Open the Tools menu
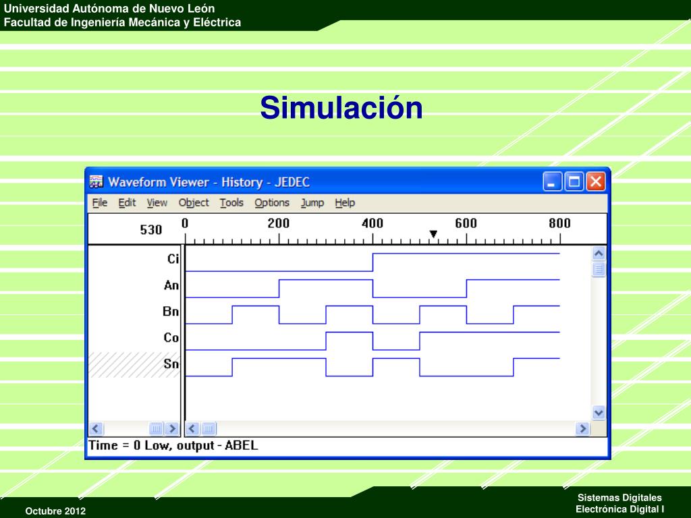Viewport: 691px width, 518px height. pyautogui.click(x=231, y=202)
